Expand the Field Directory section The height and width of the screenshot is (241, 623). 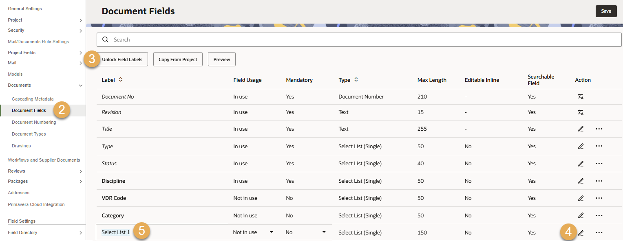pyautogui.click(x=81, y=233)
